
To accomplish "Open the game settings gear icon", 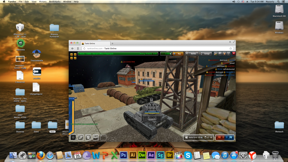I will coord(220,53).
